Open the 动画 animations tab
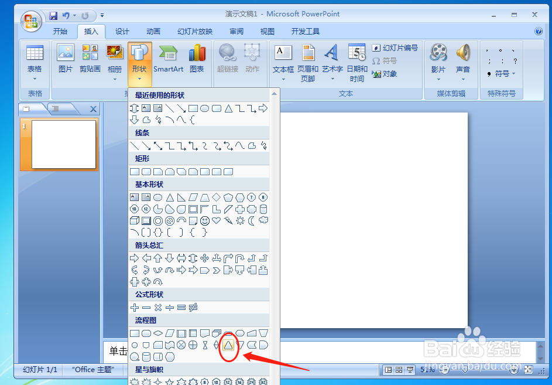552x385 pixels. click(153, 32)
